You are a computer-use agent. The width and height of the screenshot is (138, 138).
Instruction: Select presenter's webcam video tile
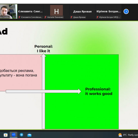(x=9, y=11)
